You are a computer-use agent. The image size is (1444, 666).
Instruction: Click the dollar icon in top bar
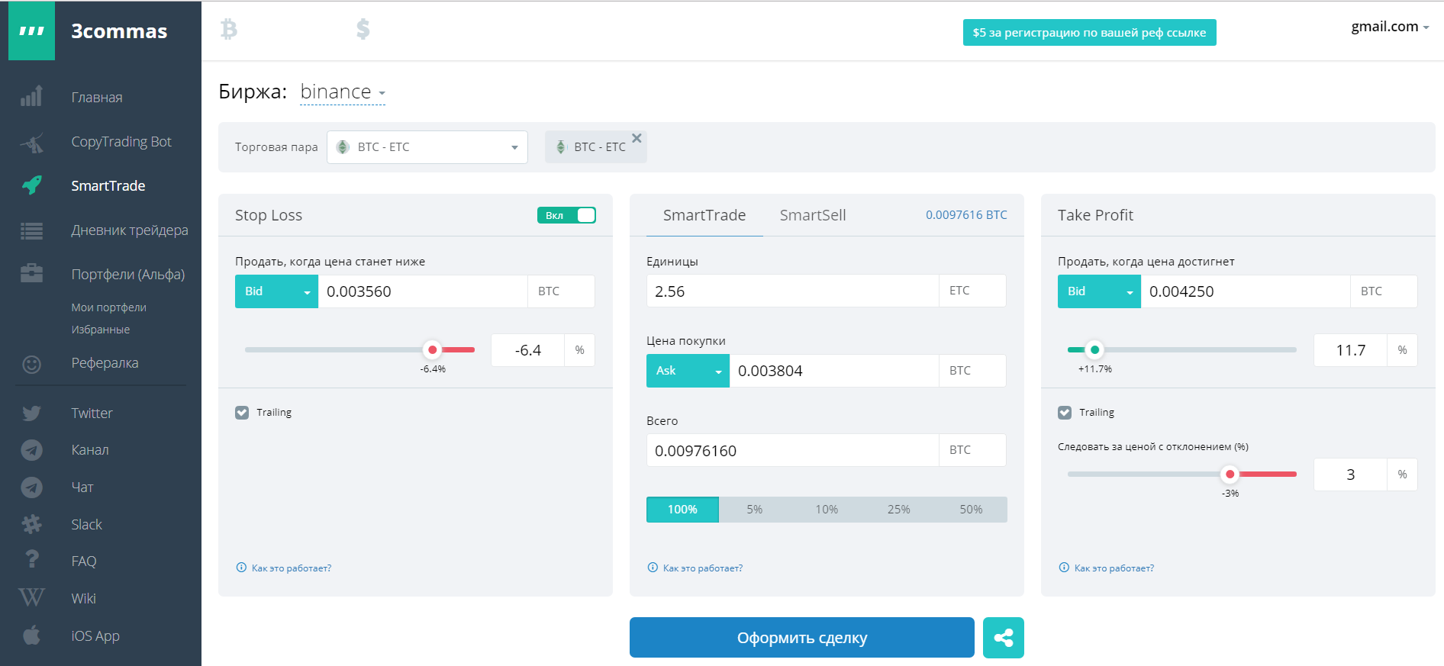tap(363, 29)
